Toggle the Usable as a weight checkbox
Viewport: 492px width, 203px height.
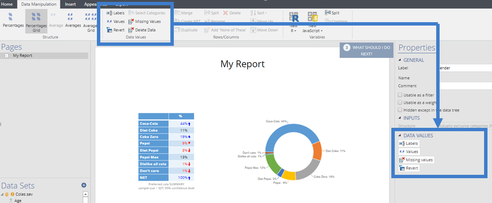click(400, 103)
